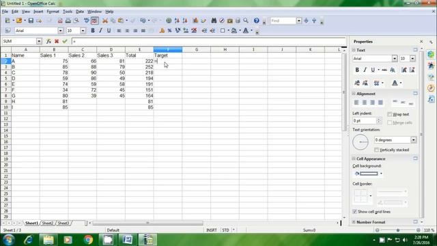Click the Save document icon
Viewport: 437px width, 246px height.
pyautogui.click(x=31, y=20)
